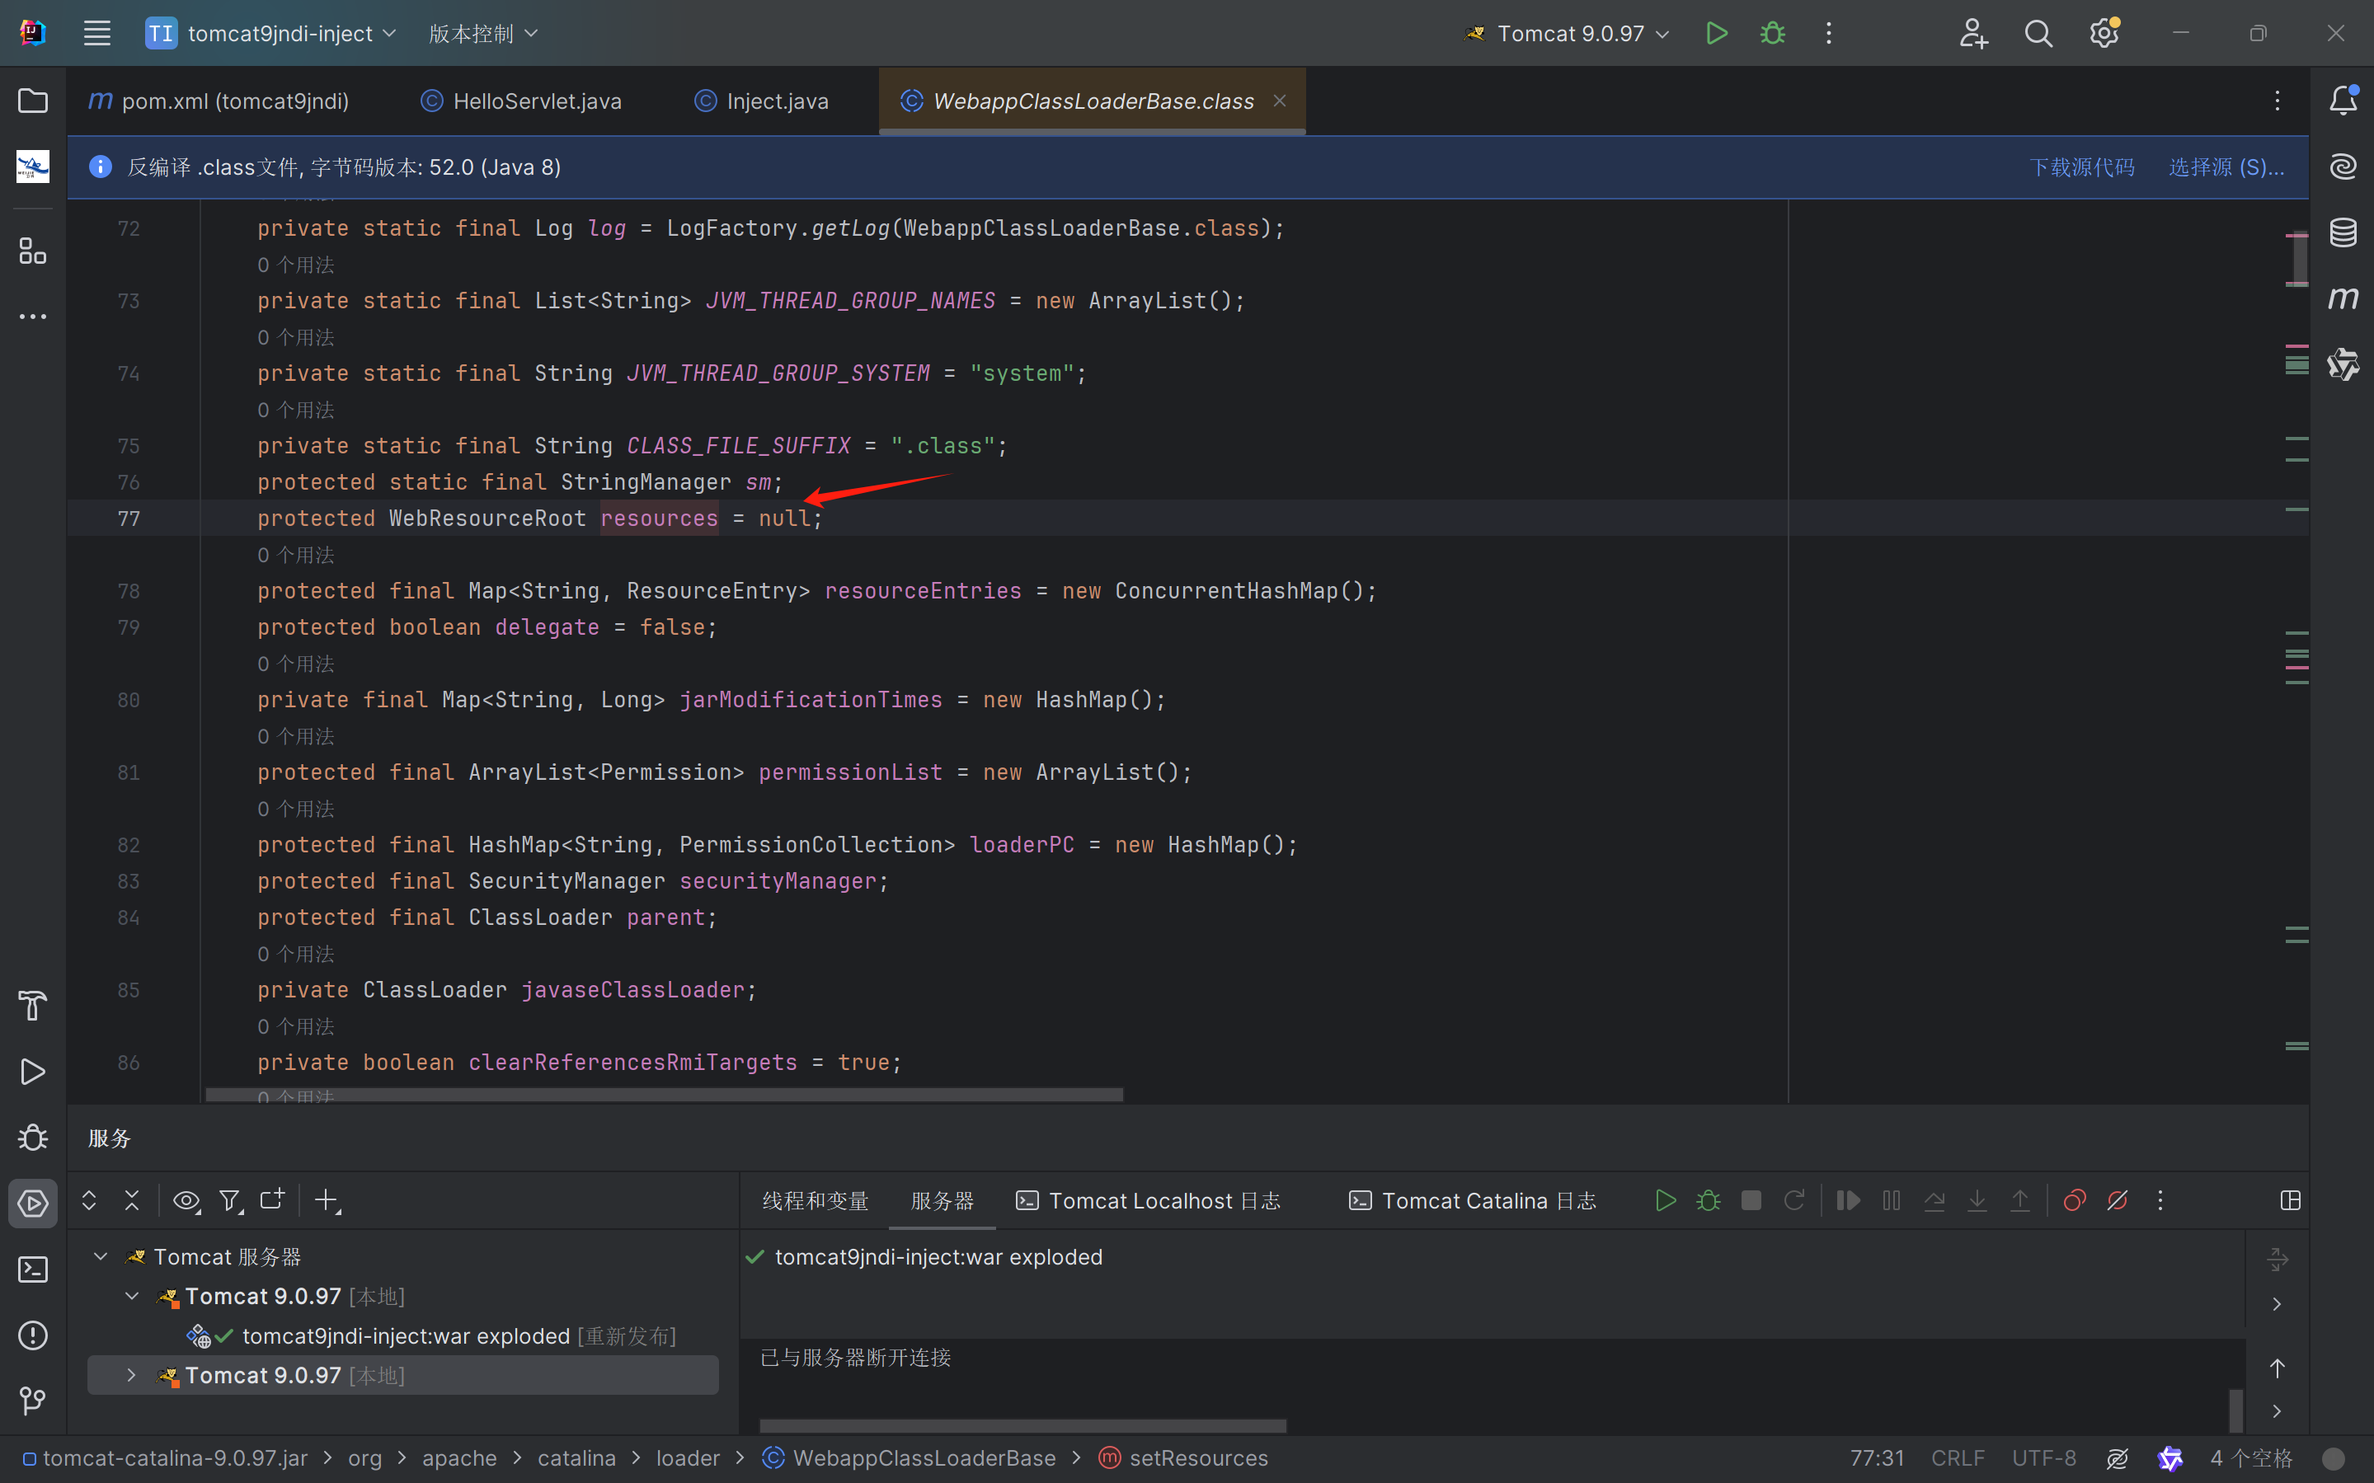Toggle mute breakpoints in Services toolbar
The width and height of the screenshot is (2374, 1483).
click(2117, 1200)
